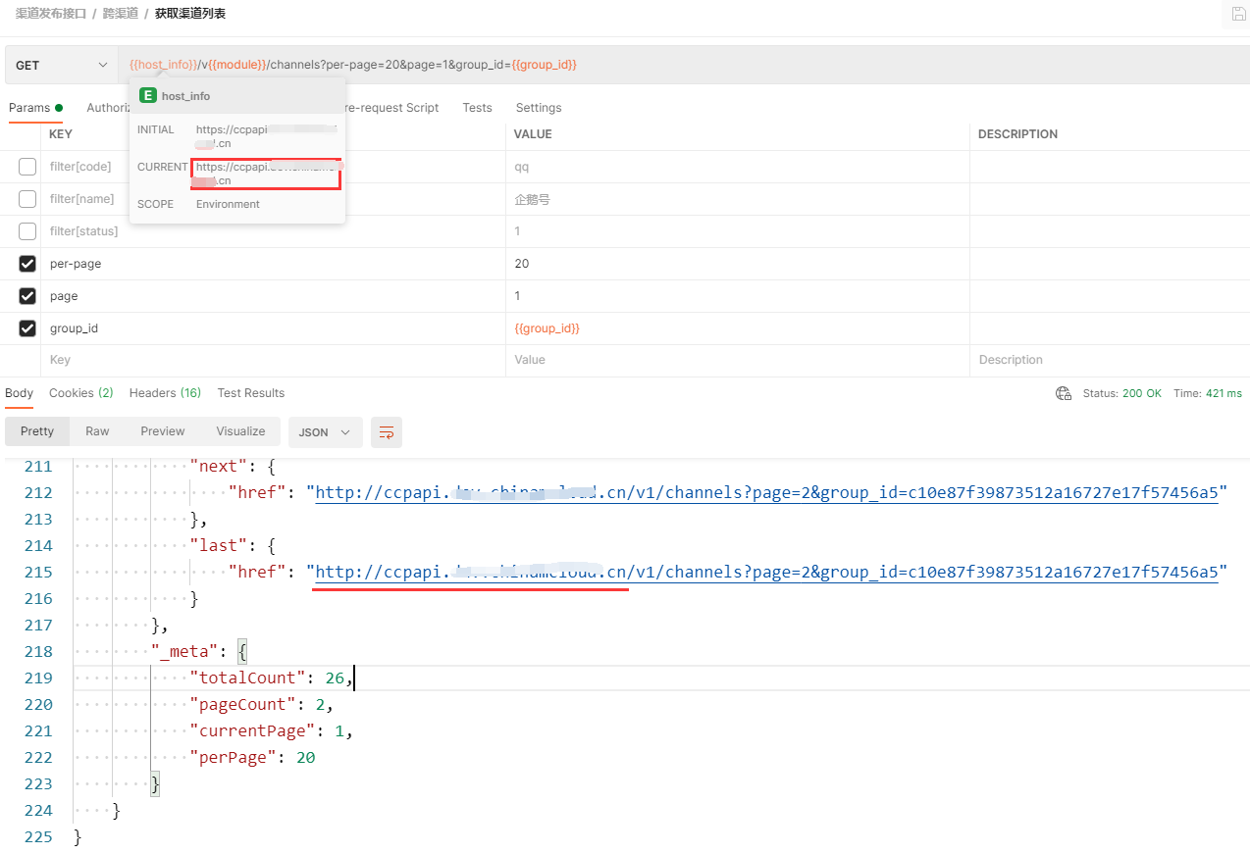Click the globe network icon near Status
The height and width of the screenshot is (854, 1250).
pos(1063,393)
